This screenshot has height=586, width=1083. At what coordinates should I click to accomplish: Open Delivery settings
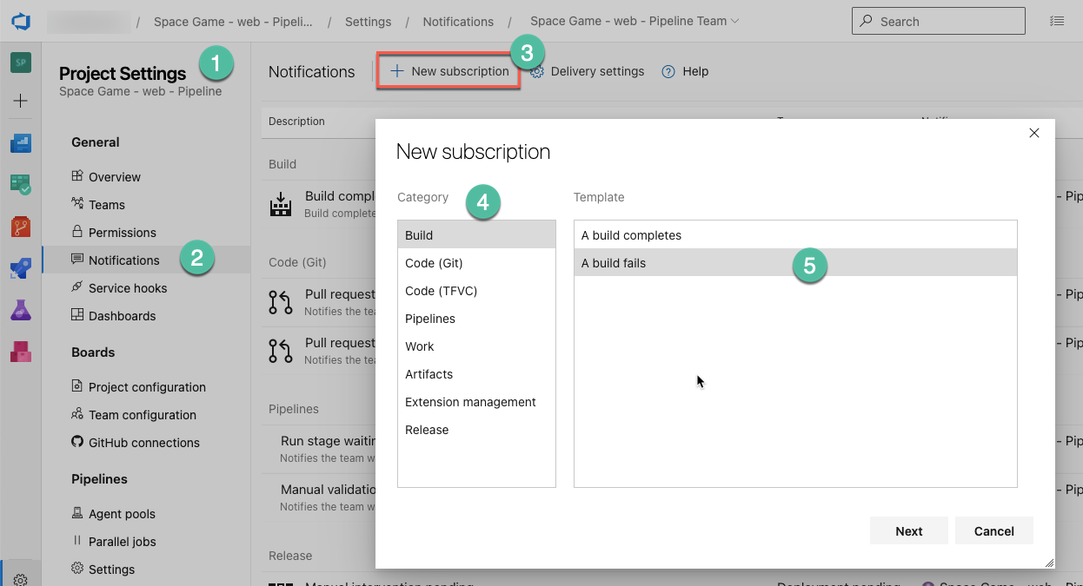[x=588, y=71]
